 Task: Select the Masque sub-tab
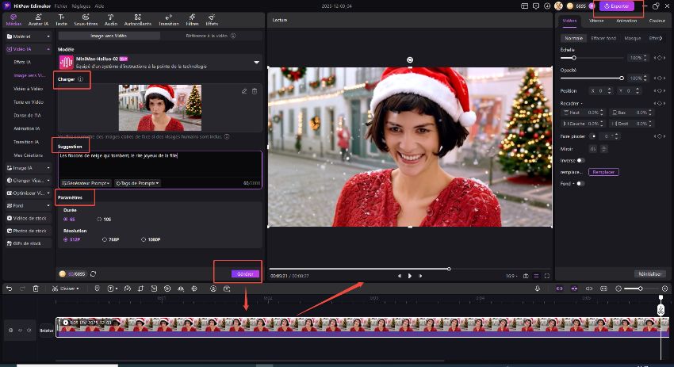(632, 38)
